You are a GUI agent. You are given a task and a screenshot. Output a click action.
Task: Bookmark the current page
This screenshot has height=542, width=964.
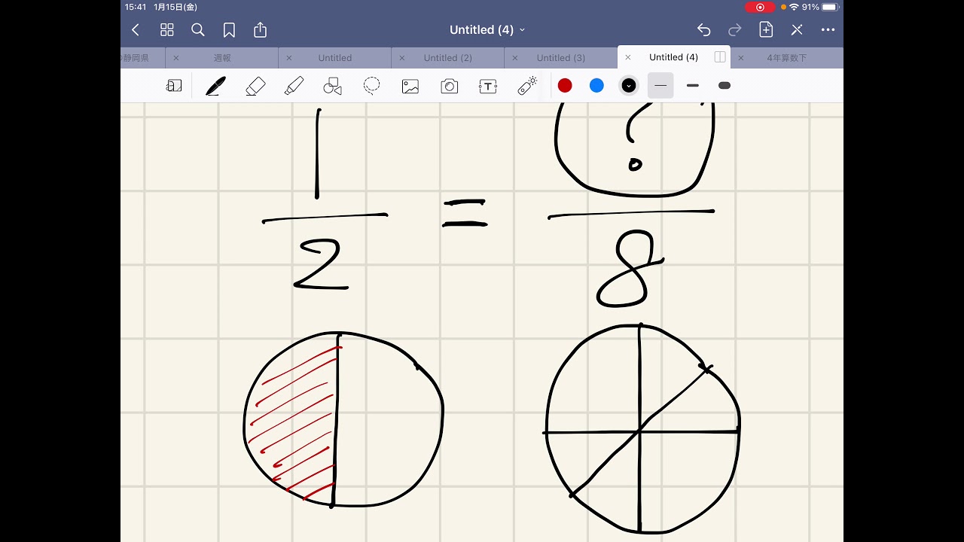[229, 30]
